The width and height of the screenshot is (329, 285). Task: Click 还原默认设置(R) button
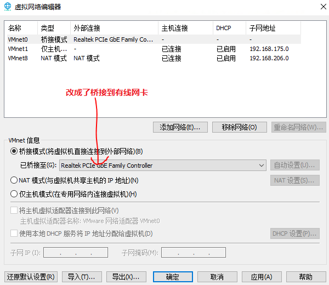pyautogui.click(x=31, y=277)
